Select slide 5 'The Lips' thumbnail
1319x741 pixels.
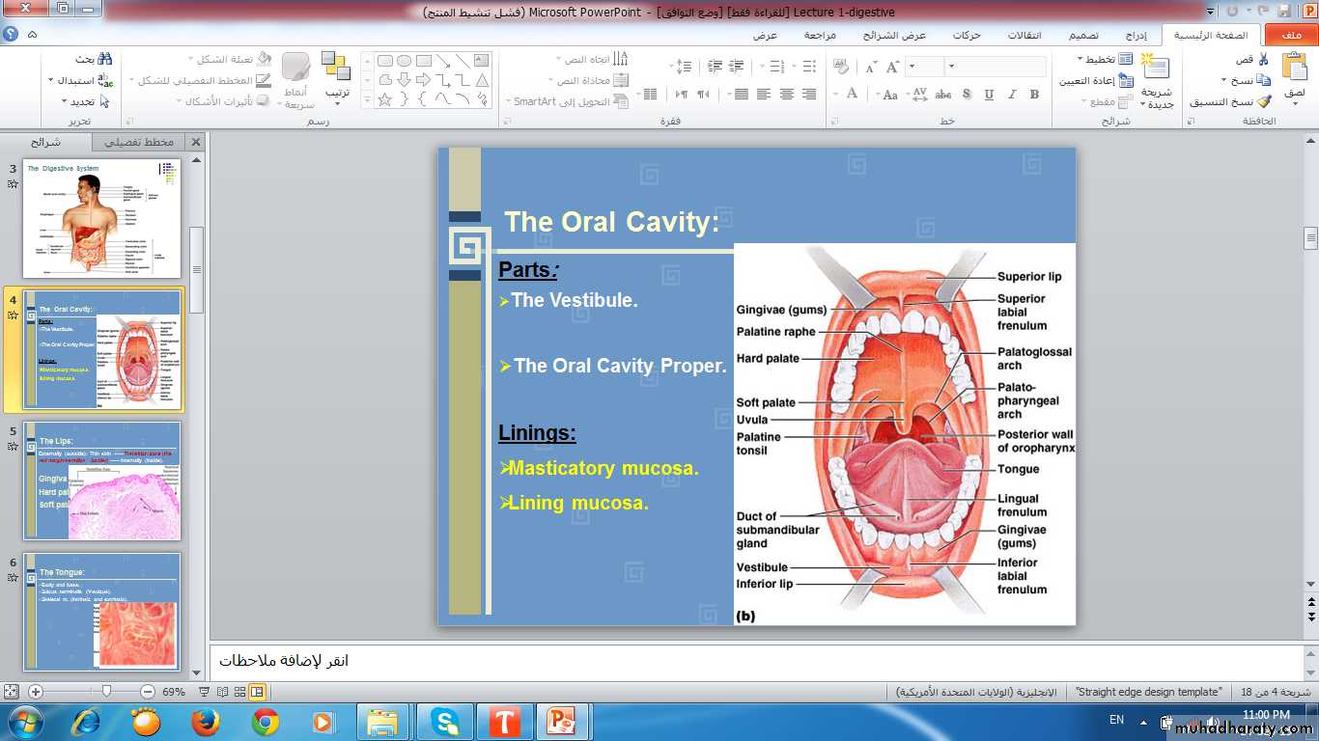(102, 480)
